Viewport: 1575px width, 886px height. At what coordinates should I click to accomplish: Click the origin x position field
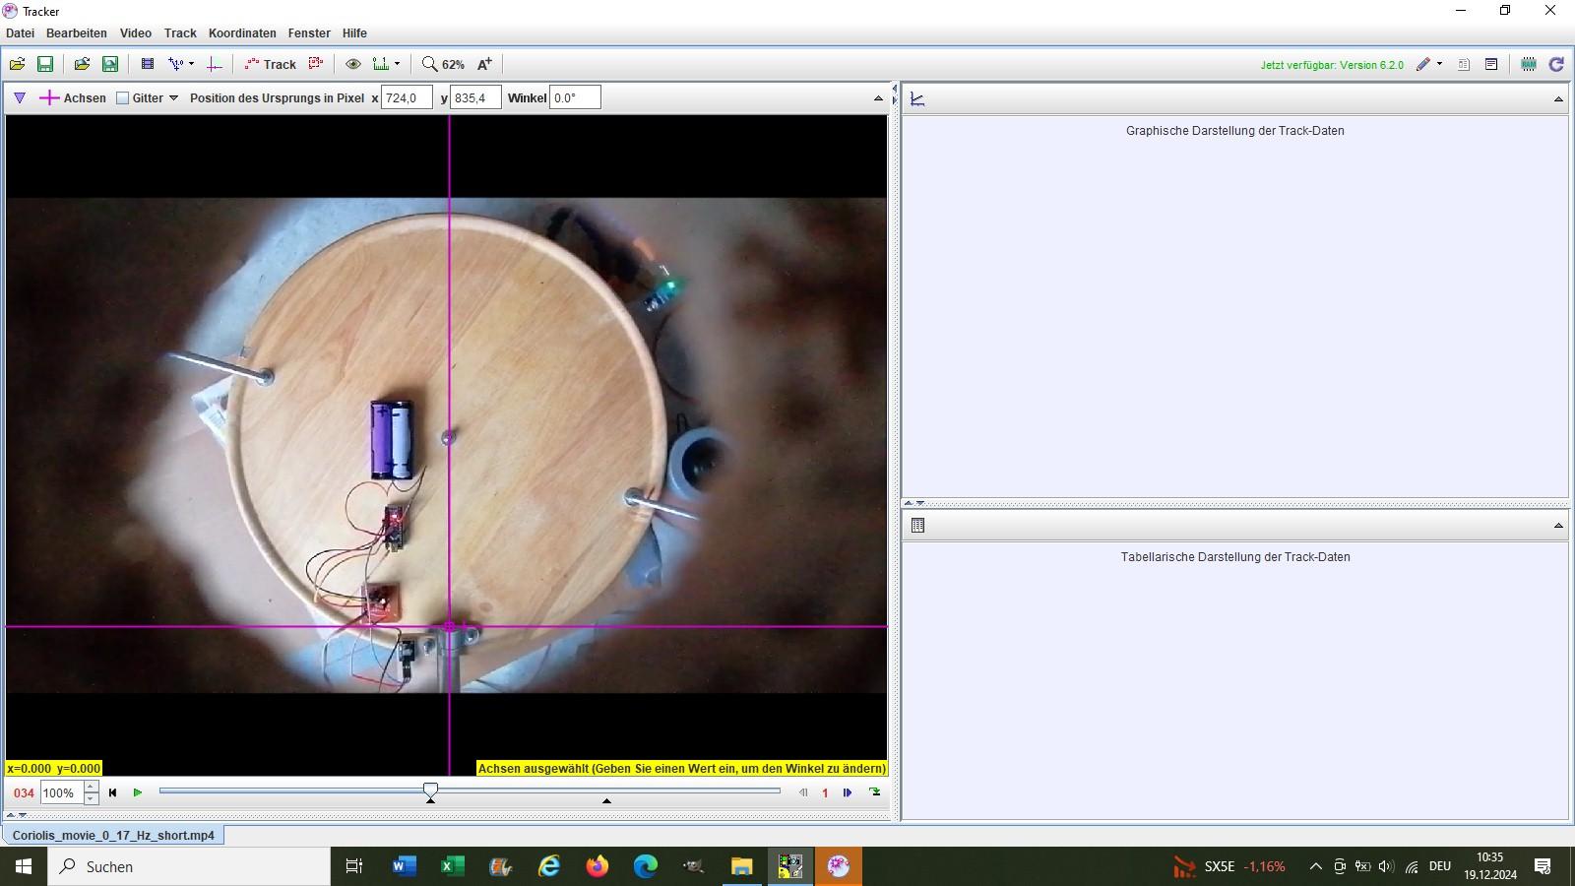coord(407,97)
